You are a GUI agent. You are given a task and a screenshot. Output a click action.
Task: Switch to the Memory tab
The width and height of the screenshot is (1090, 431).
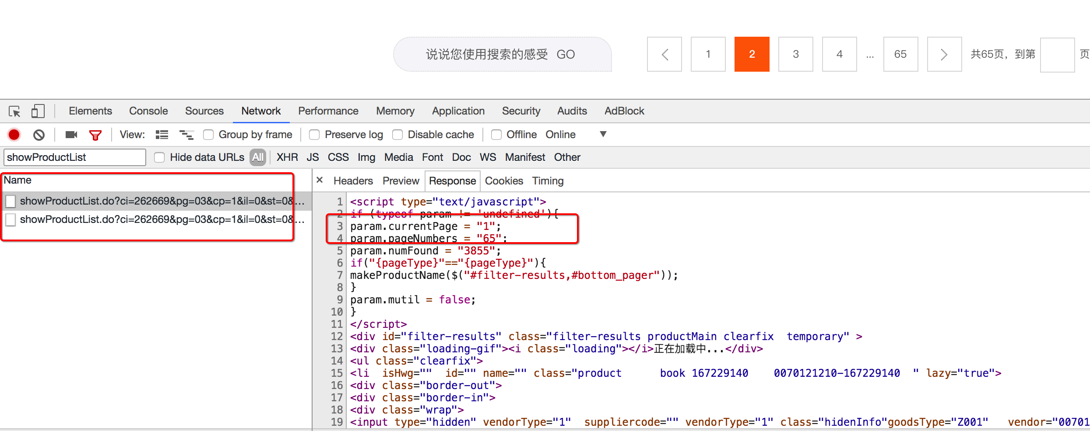coord(395,111)
